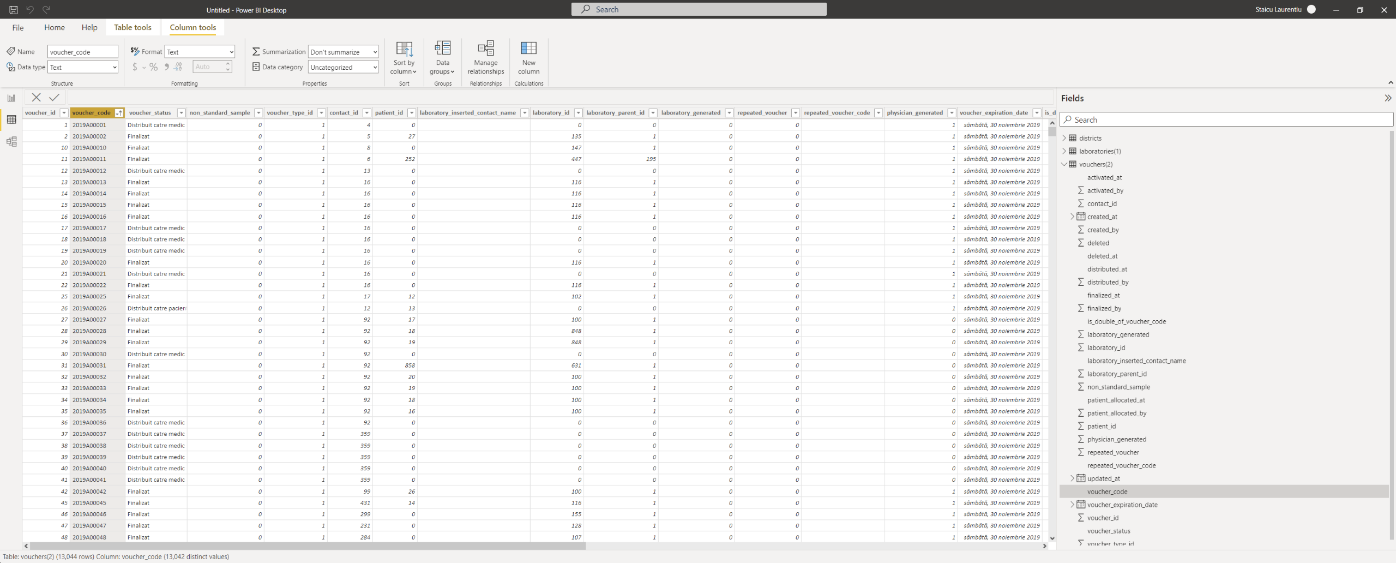The image size is (1396, 563).
Task: Open Sort by column tool
Action: click(x=404, y=58)
